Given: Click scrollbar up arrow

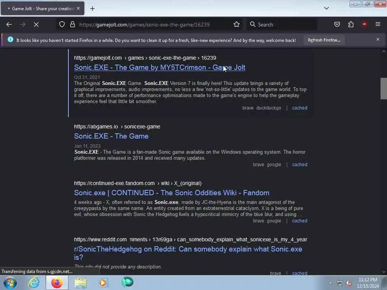Looking at the screenshot, I should point(384,51).
